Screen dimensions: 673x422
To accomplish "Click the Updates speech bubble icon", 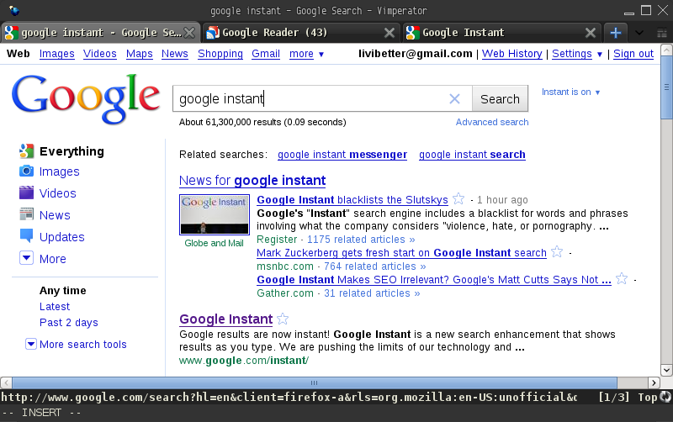I will pyautogui.click(x=27, y=235).
